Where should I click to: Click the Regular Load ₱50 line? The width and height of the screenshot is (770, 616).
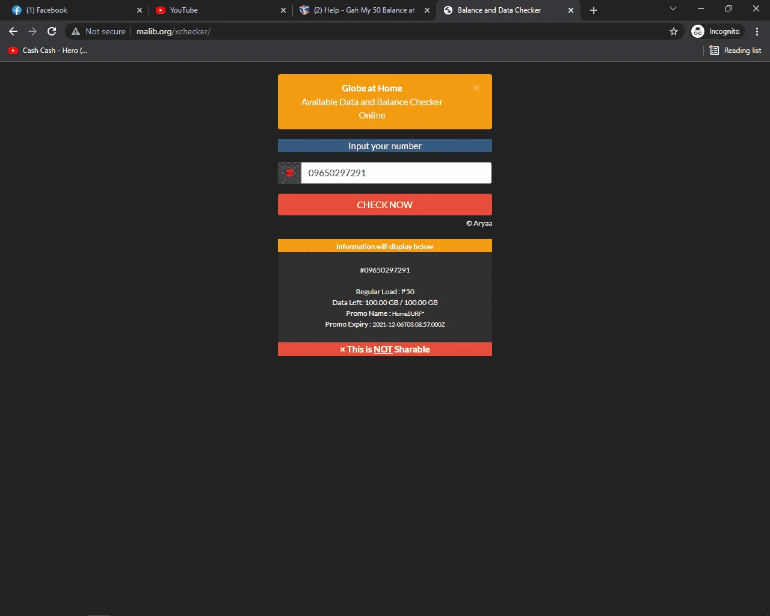(x=385, y=292)
